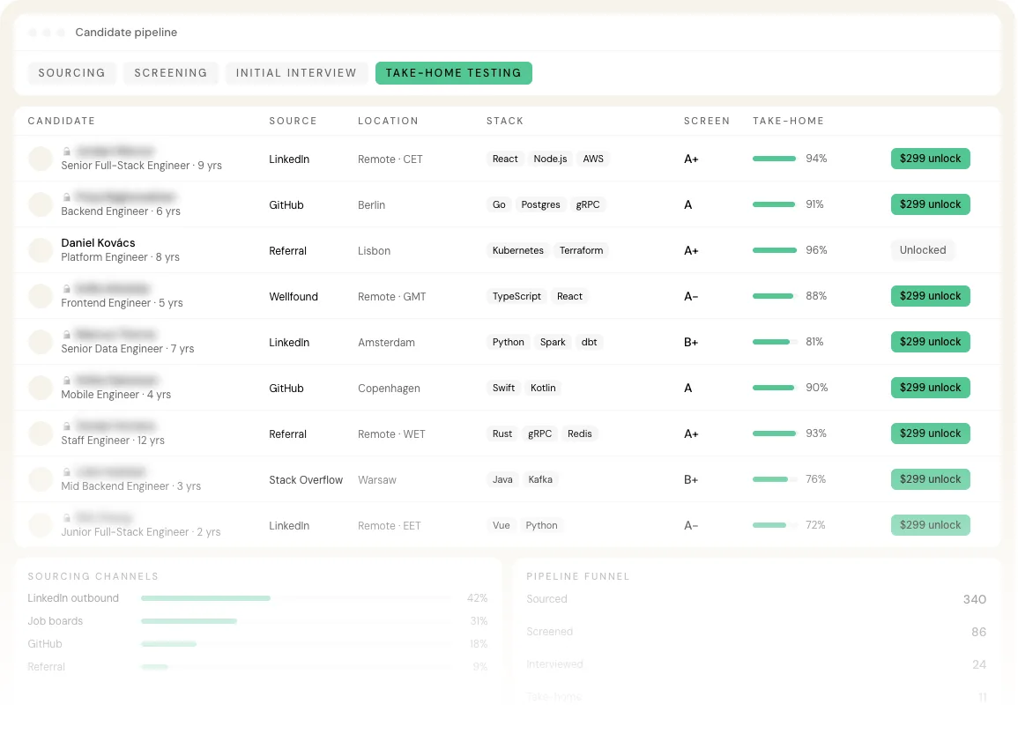
Task: Open the Screening stage tab
Action: coord(171,72)
